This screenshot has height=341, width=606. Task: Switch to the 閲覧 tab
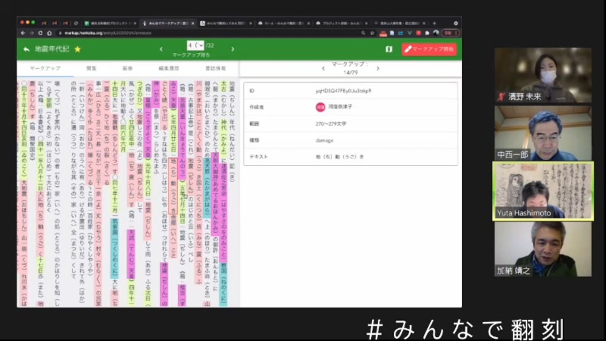point(91,68)
